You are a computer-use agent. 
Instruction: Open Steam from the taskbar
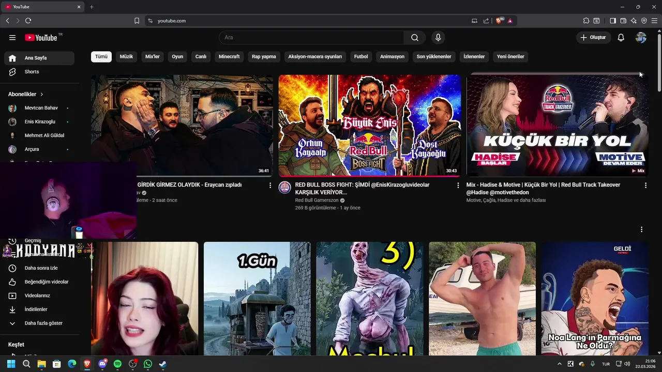(163, 364)
